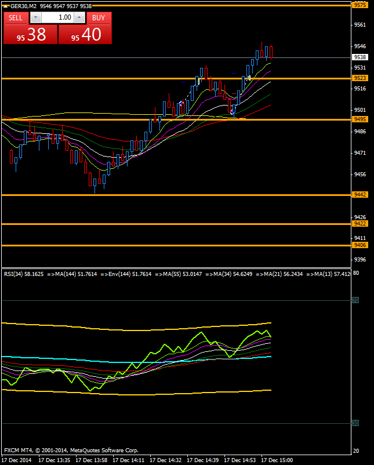Select the 9575 orange price label
Viewport: 374px width, 465px height.
click(x=360, y=5)
